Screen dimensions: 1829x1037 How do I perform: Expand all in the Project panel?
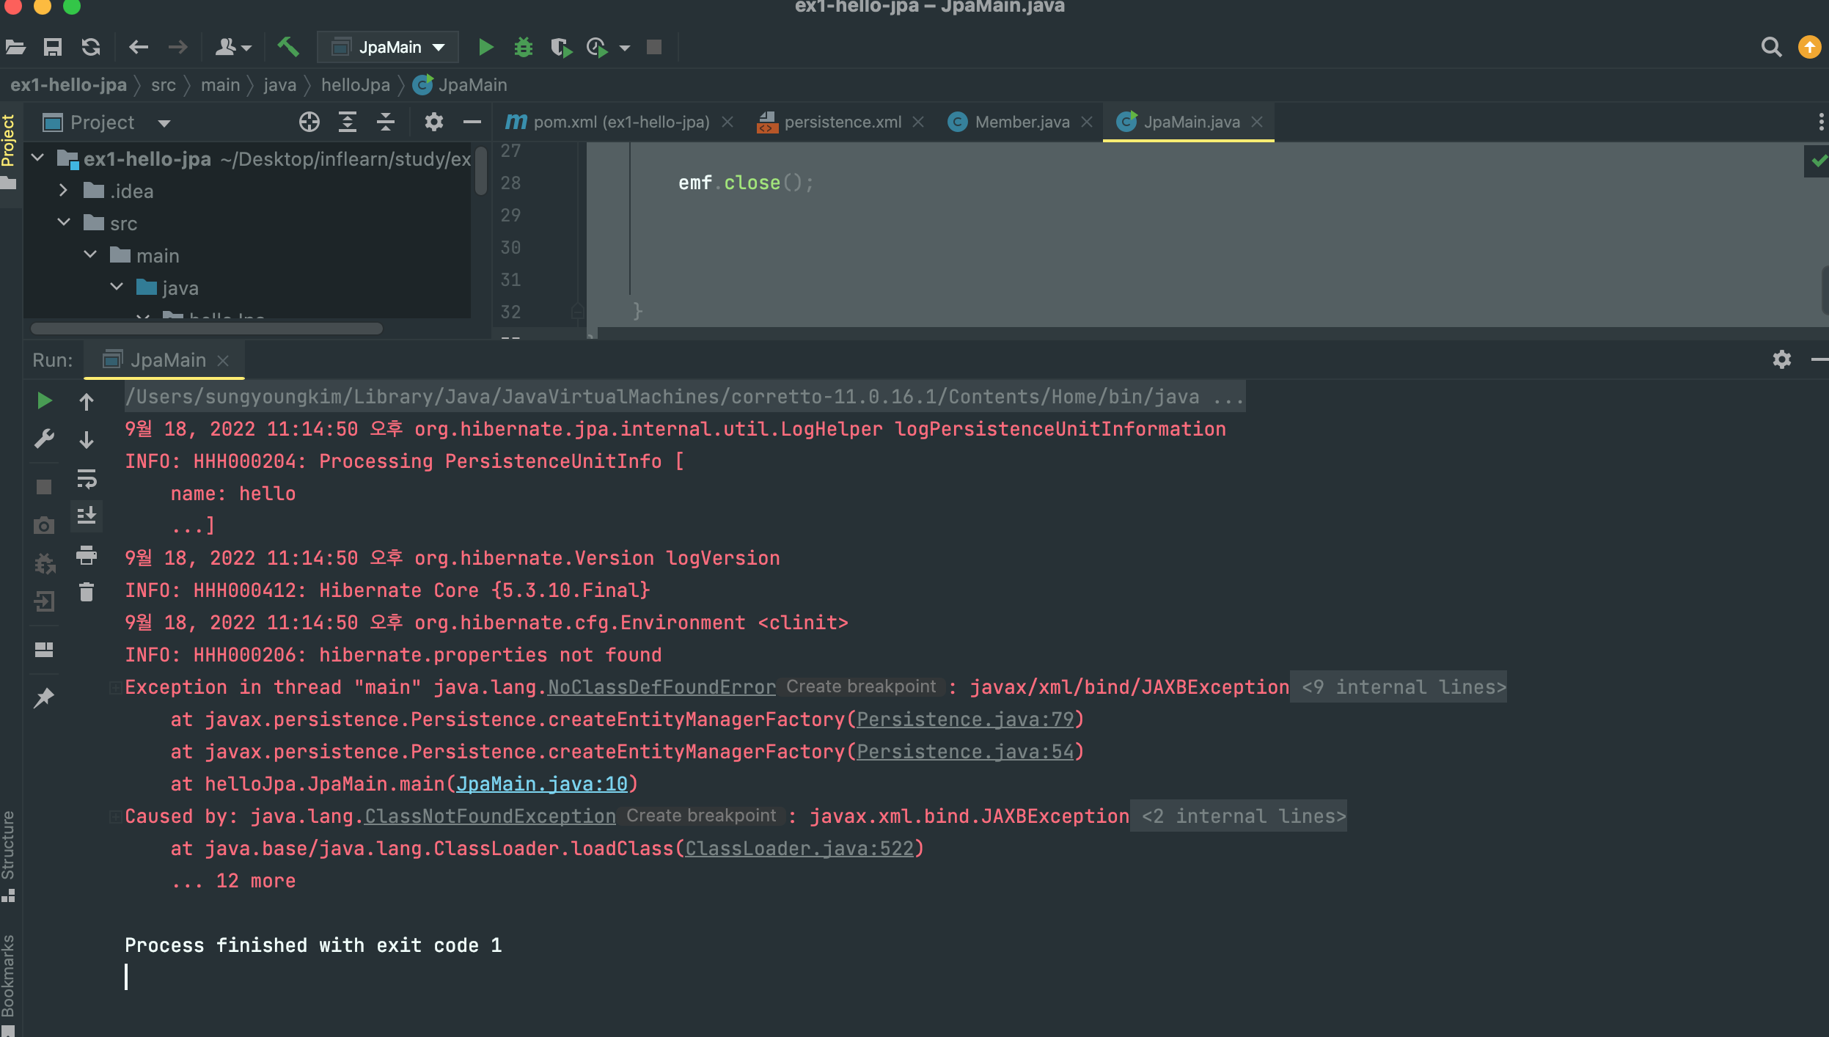tap(348, 122)
